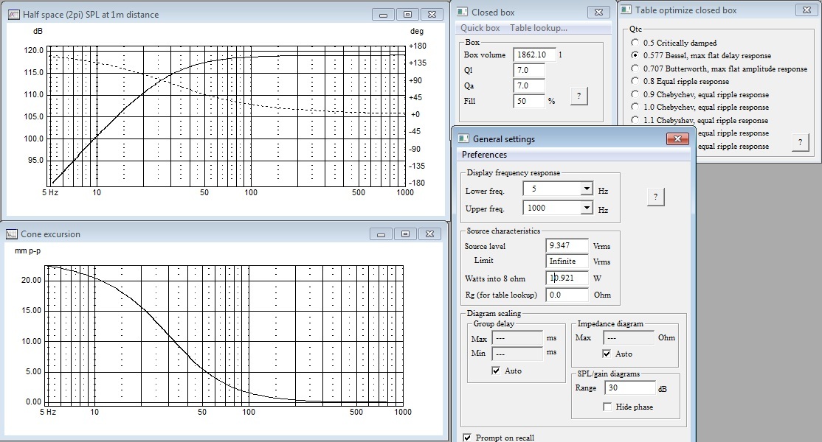The height and width of the screenshot is (442, 822).
Task: Click the help button in Table optimize window
Action: tap(800, 142)
